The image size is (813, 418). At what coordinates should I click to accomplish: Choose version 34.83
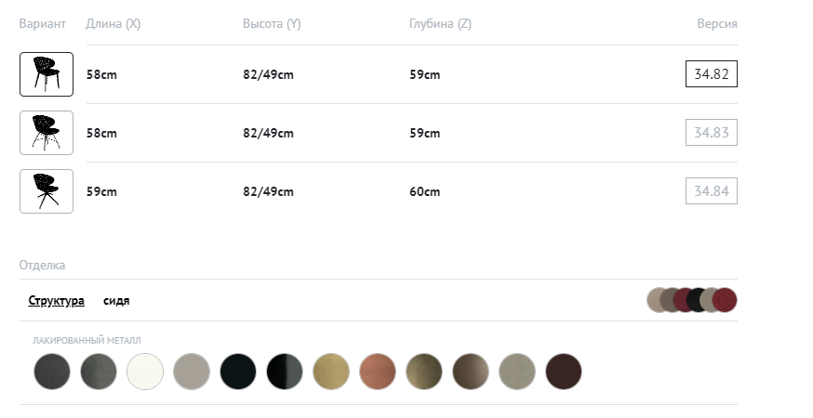(x=712, y=133)
